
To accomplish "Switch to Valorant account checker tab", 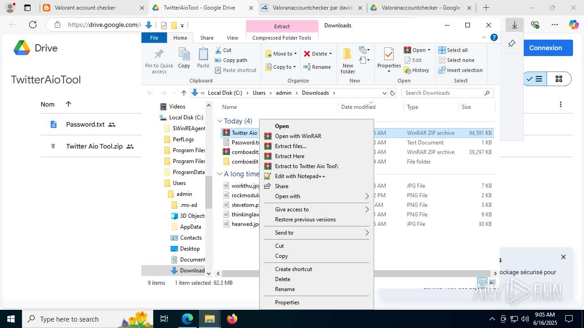I will [x=93, y=8].
